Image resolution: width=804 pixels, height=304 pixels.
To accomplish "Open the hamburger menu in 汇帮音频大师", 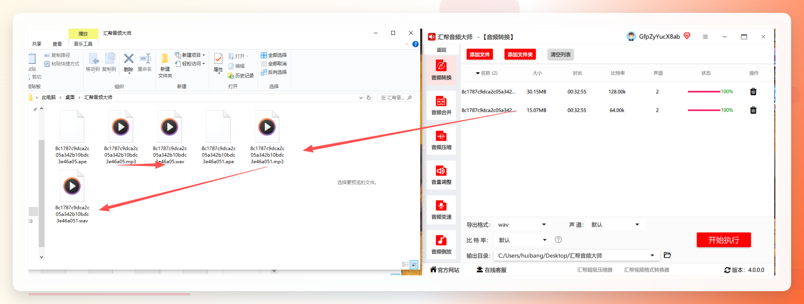I will pos(705,37).
